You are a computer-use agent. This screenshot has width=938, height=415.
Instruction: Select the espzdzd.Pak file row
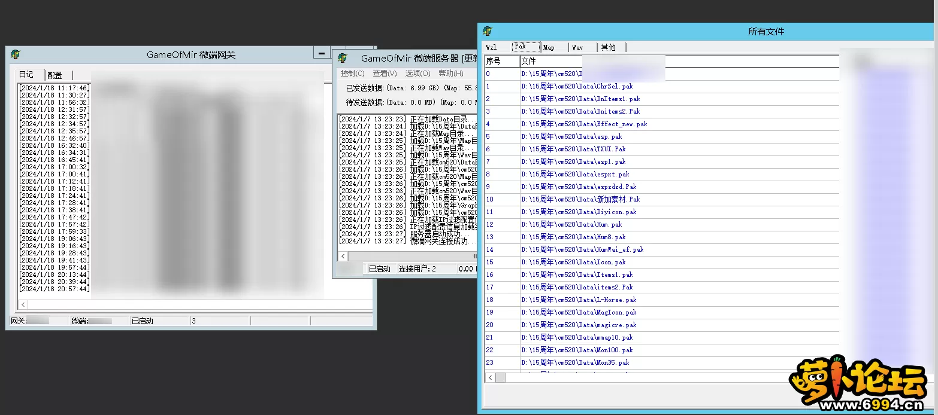point(662,187)
